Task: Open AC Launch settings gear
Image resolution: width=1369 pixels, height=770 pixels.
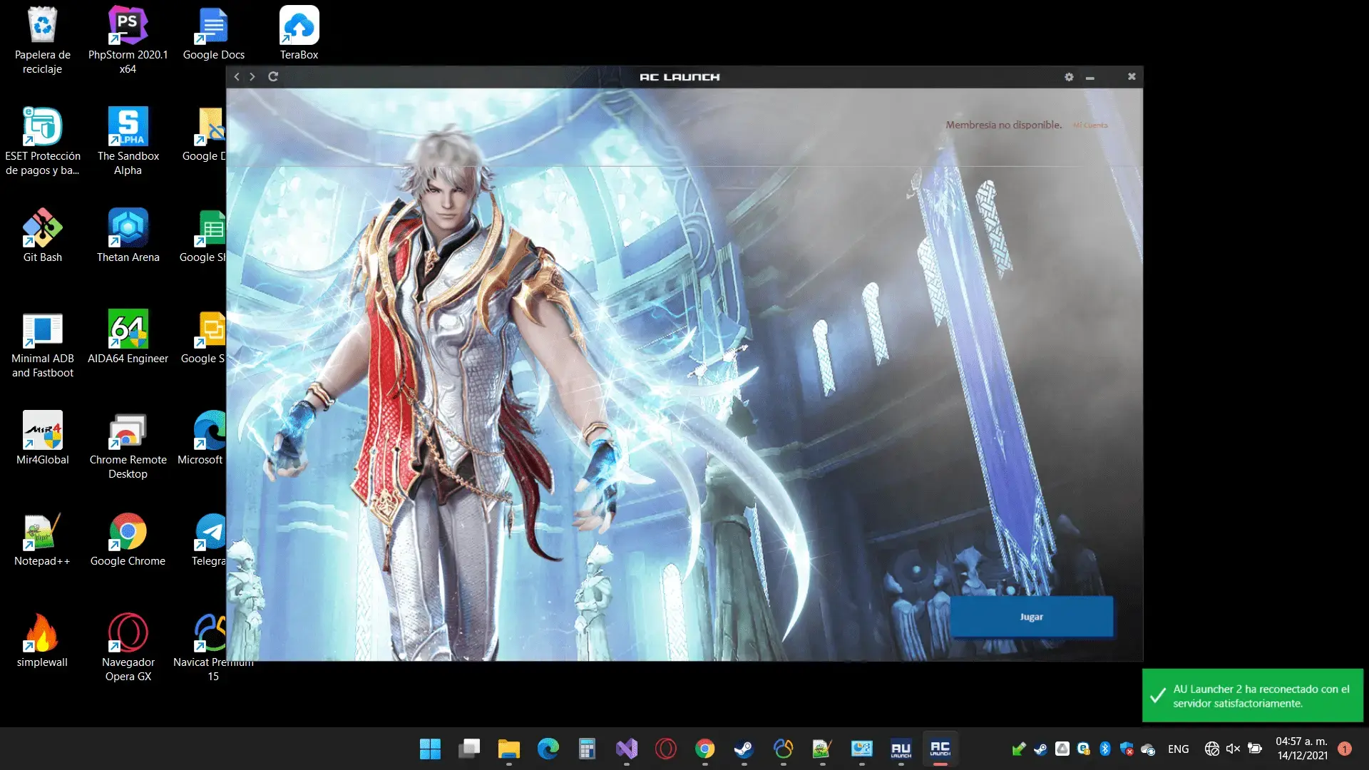Action: coord(1069,77)
